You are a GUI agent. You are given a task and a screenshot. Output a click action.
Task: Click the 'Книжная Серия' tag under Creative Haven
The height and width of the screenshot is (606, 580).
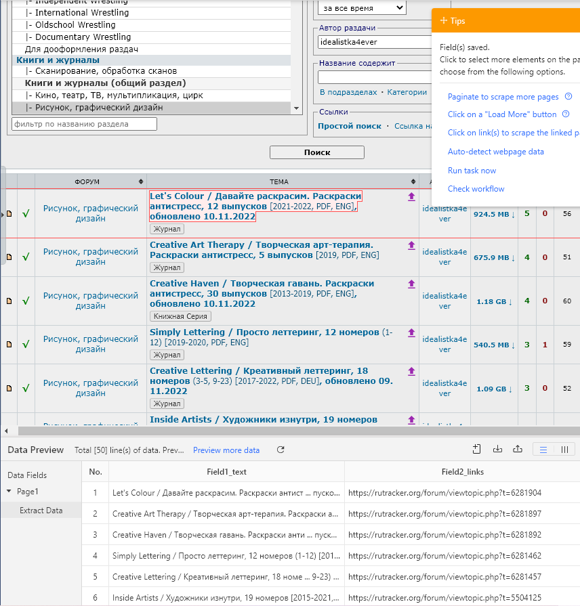coord(180,316)
